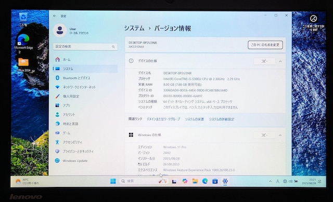
Task: Open システムの保護 related link
Action: pyautogui.click(x=194, y=119)
